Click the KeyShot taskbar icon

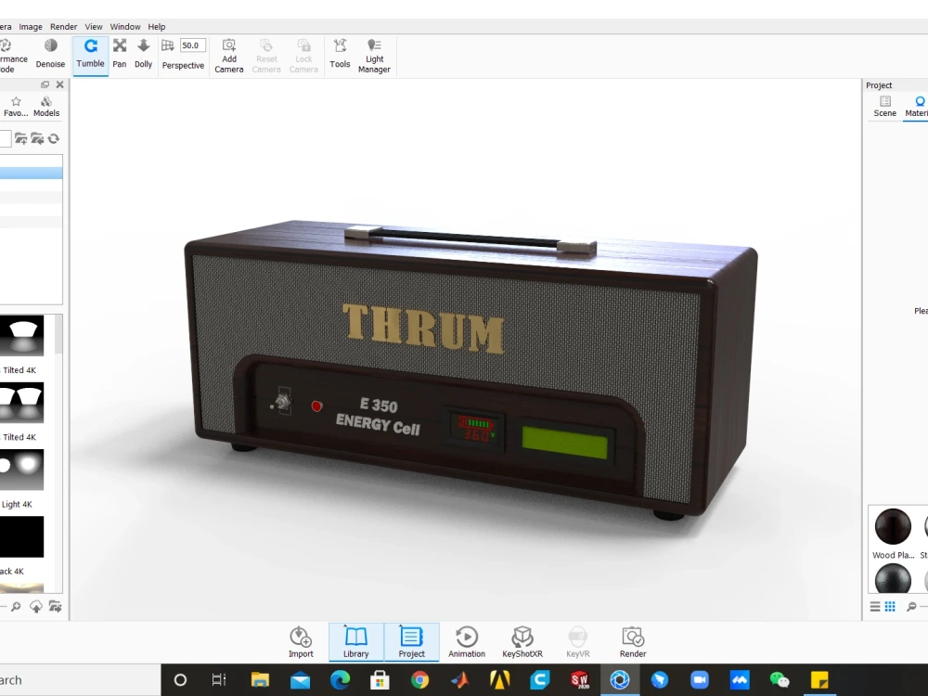point(620,680)
